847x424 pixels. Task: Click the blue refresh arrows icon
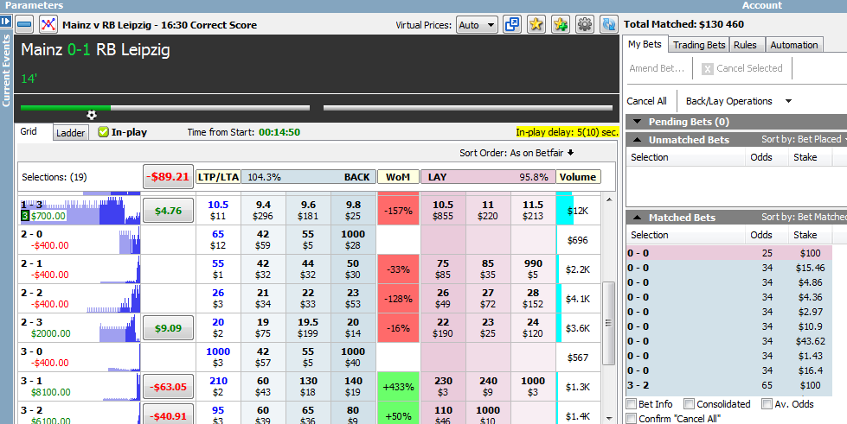click(609, 24)
